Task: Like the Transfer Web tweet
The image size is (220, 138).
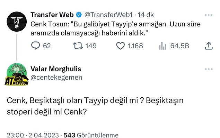Action: tap(120, 46)
